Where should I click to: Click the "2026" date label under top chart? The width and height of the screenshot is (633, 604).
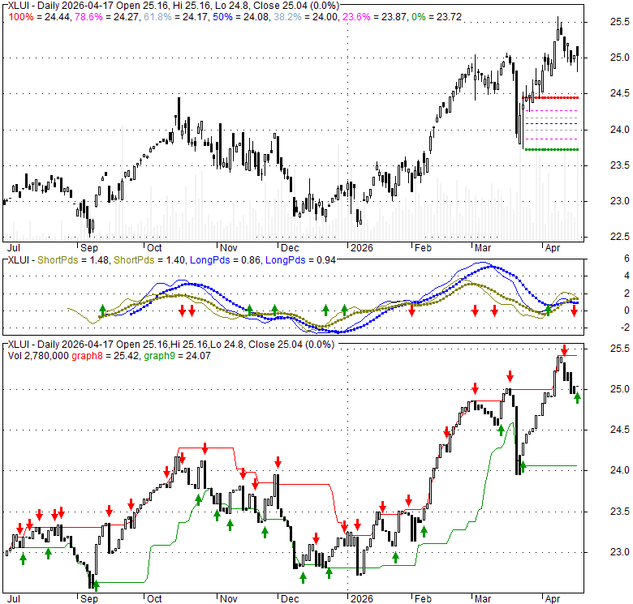pyautogui.click(x=362, y=247)
